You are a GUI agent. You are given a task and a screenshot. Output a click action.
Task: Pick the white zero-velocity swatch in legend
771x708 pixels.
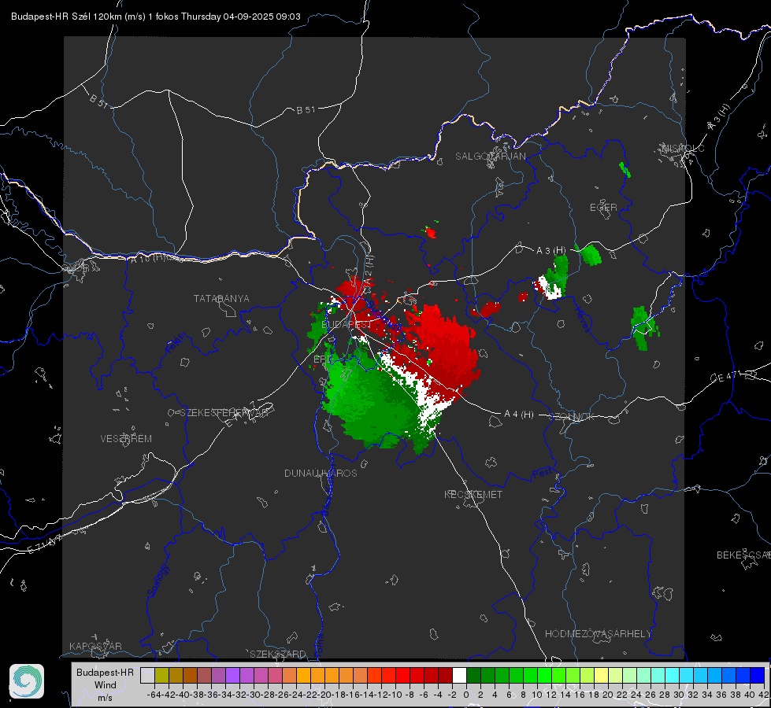(459, 675)
